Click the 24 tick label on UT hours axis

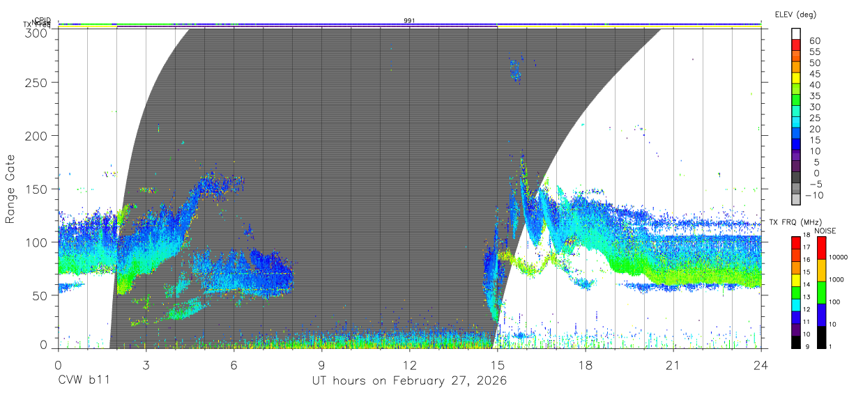[x=761, y=364]
